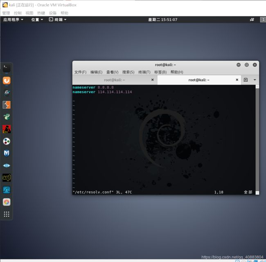The image size is (266, 262).
Task: Open the 编辑(E) menu
Action: 96,72
